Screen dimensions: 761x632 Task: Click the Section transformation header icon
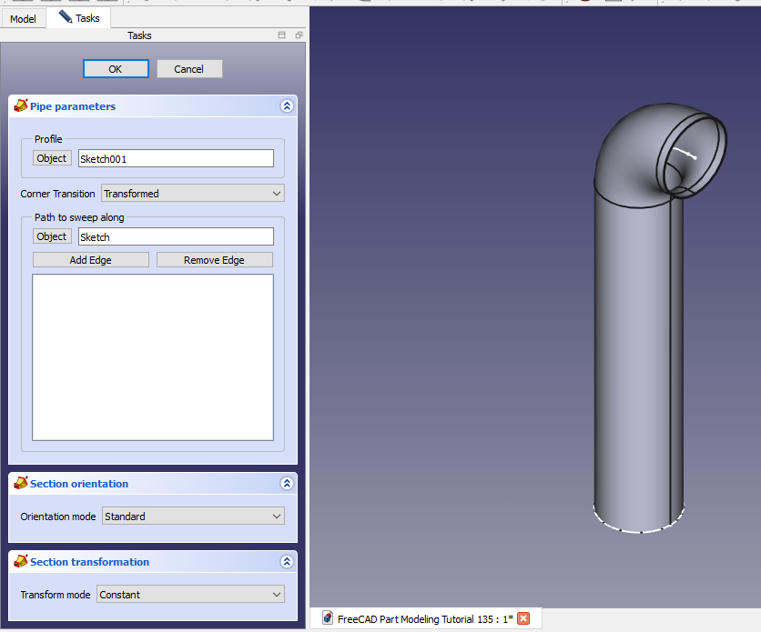pos(20,562)
